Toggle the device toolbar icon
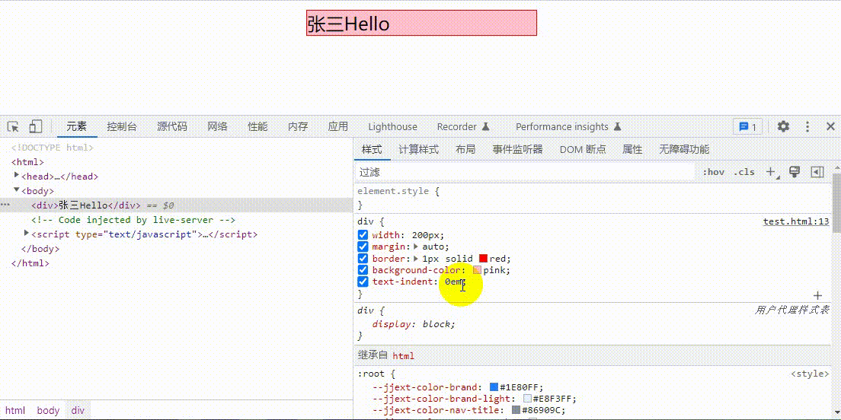The image size is (841, 420). click(35, 127)
